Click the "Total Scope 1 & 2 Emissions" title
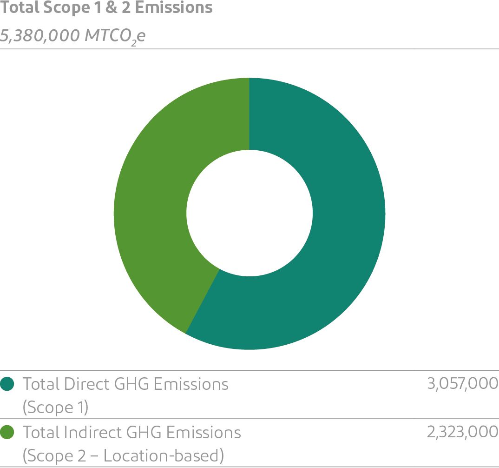The height and width of the screenshot is (468, 499). [106, 8]
